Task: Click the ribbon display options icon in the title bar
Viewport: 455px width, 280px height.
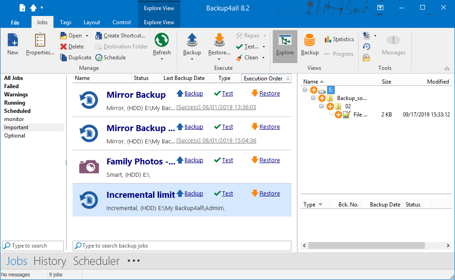Action: pyautogui.click(x=380, y=8)
